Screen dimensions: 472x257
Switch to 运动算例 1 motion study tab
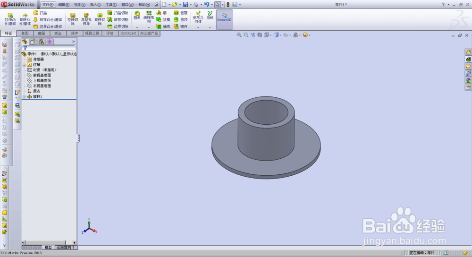66,248
